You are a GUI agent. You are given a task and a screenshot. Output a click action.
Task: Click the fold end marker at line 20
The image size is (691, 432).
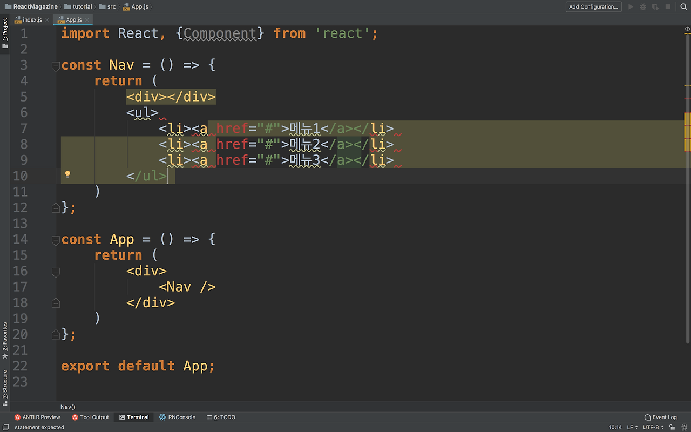point(56,335)
